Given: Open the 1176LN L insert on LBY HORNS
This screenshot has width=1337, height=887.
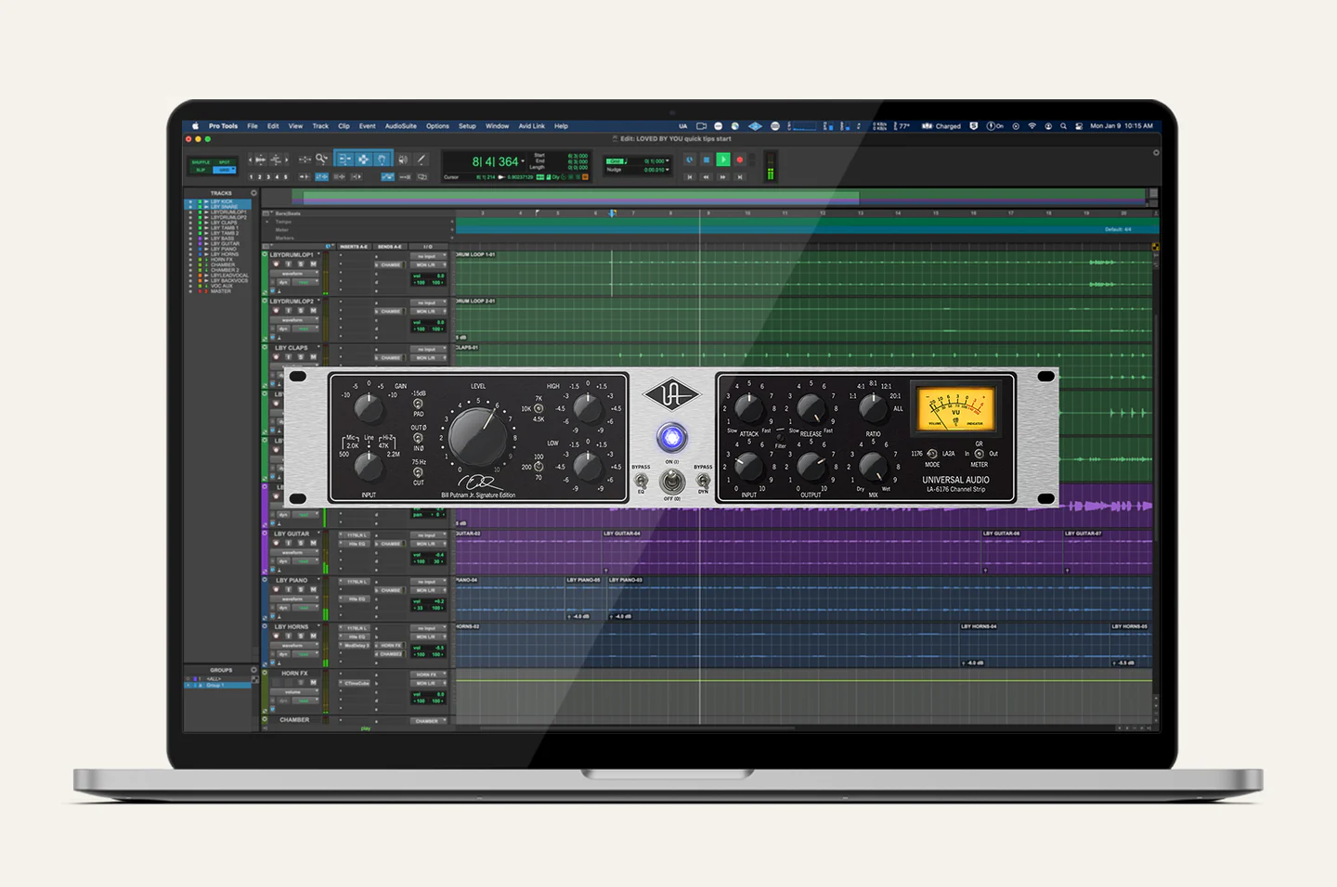Looking at the screenshot, I should click(x=357, y=628).
